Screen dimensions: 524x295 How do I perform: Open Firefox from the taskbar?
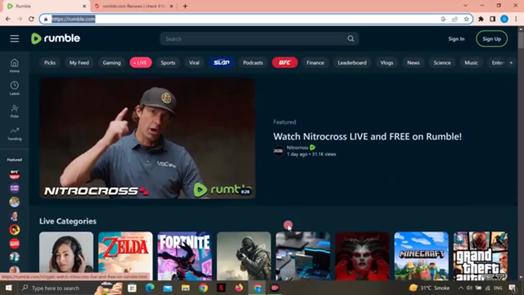239,288
